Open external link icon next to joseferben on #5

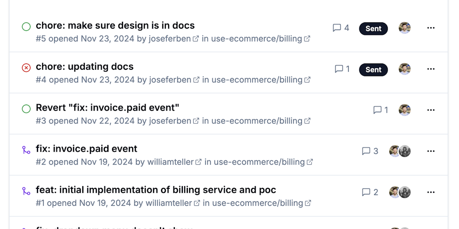[x=196, y=39]
